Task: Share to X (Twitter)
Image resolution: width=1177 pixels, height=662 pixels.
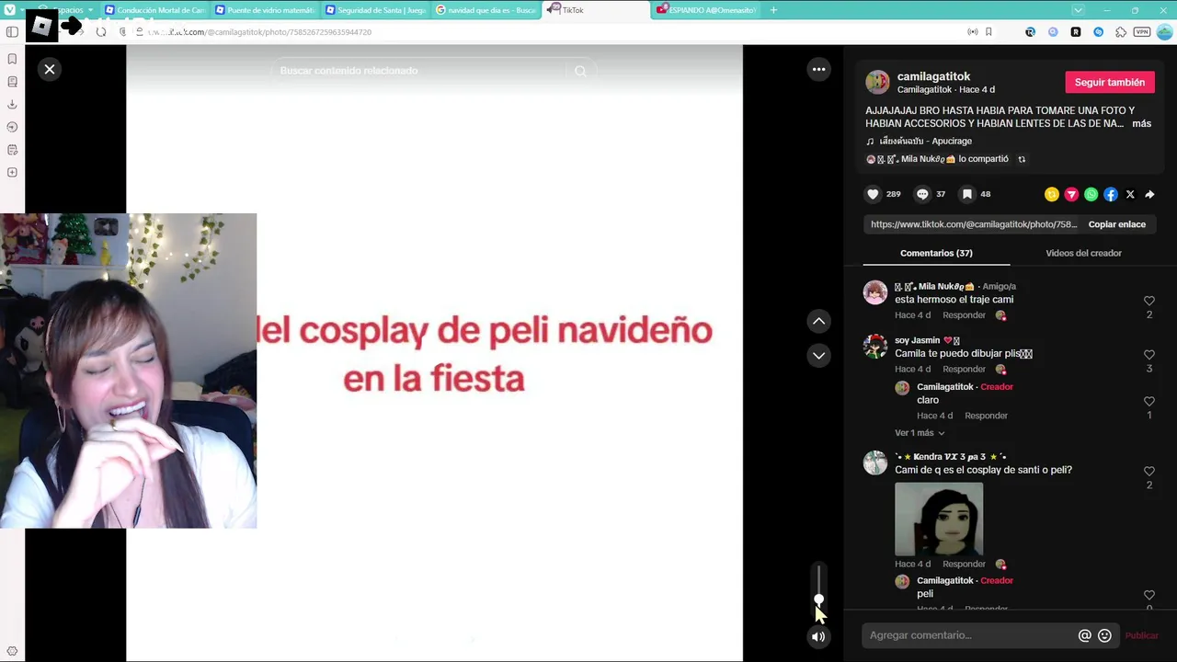Action: [x=1130, y=194]
